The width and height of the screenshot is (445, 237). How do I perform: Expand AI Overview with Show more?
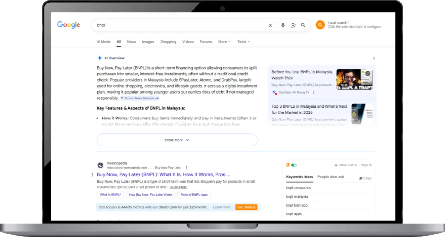[177, 140]
